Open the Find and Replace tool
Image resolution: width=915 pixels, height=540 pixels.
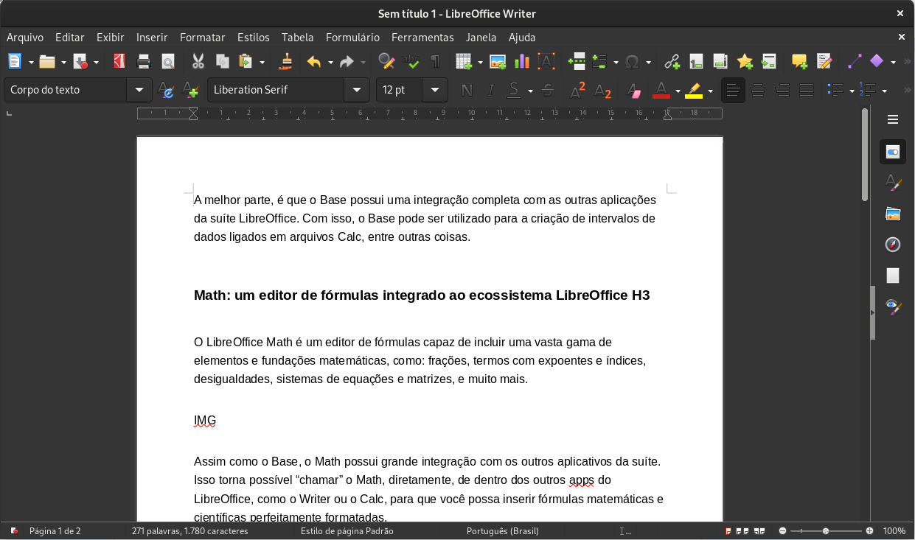386,61
